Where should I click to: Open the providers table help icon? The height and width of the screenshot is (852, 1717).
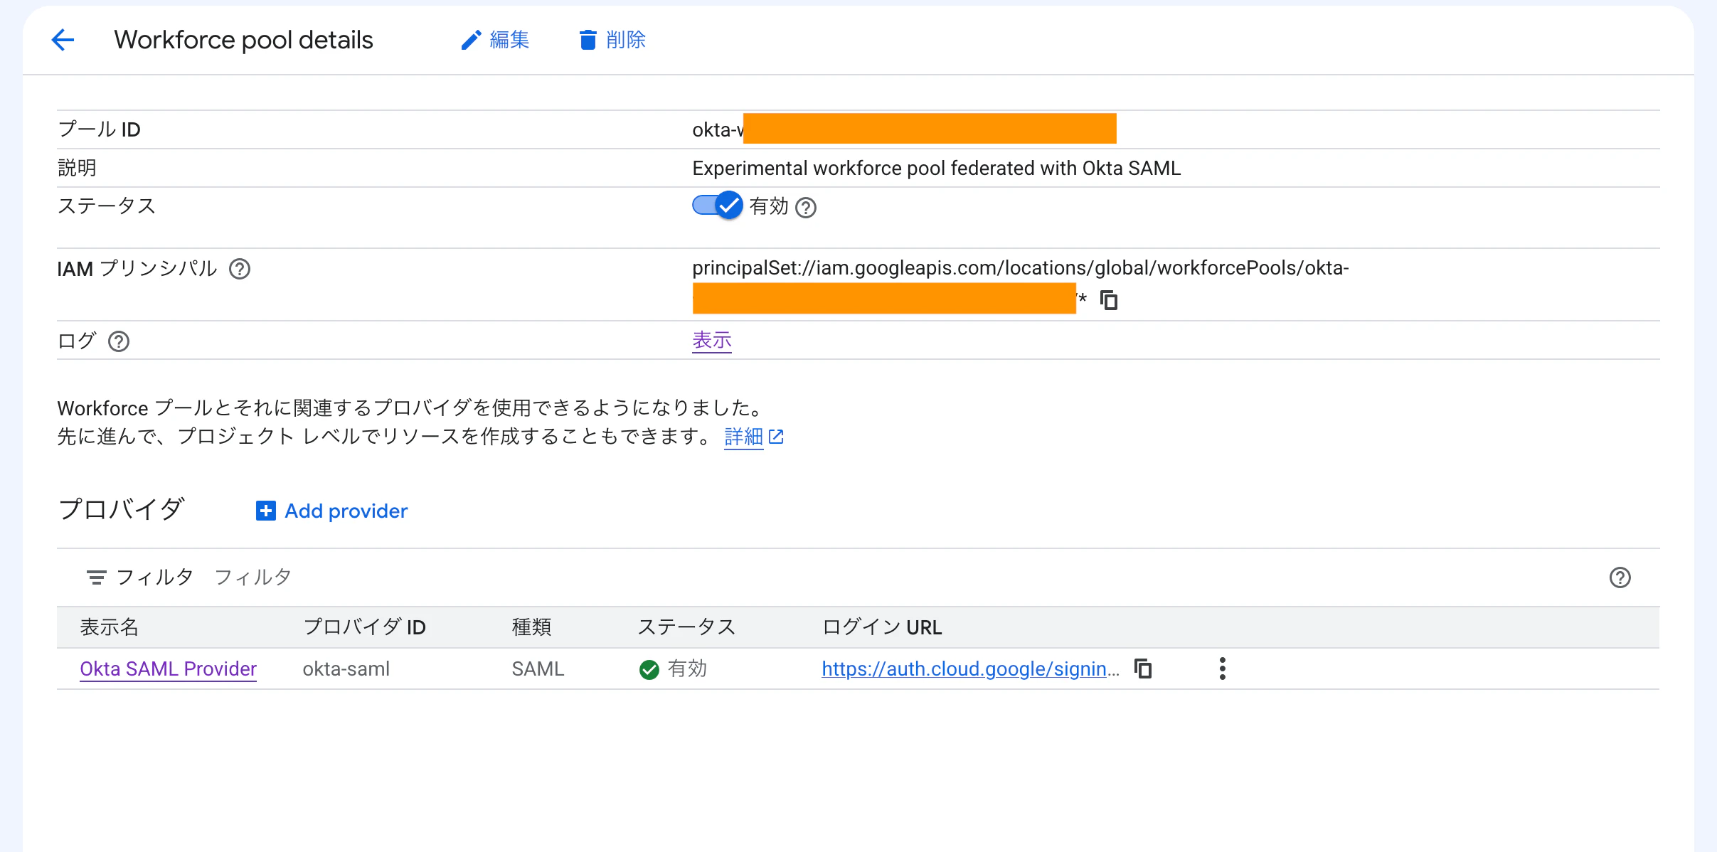pos(1620,577)
